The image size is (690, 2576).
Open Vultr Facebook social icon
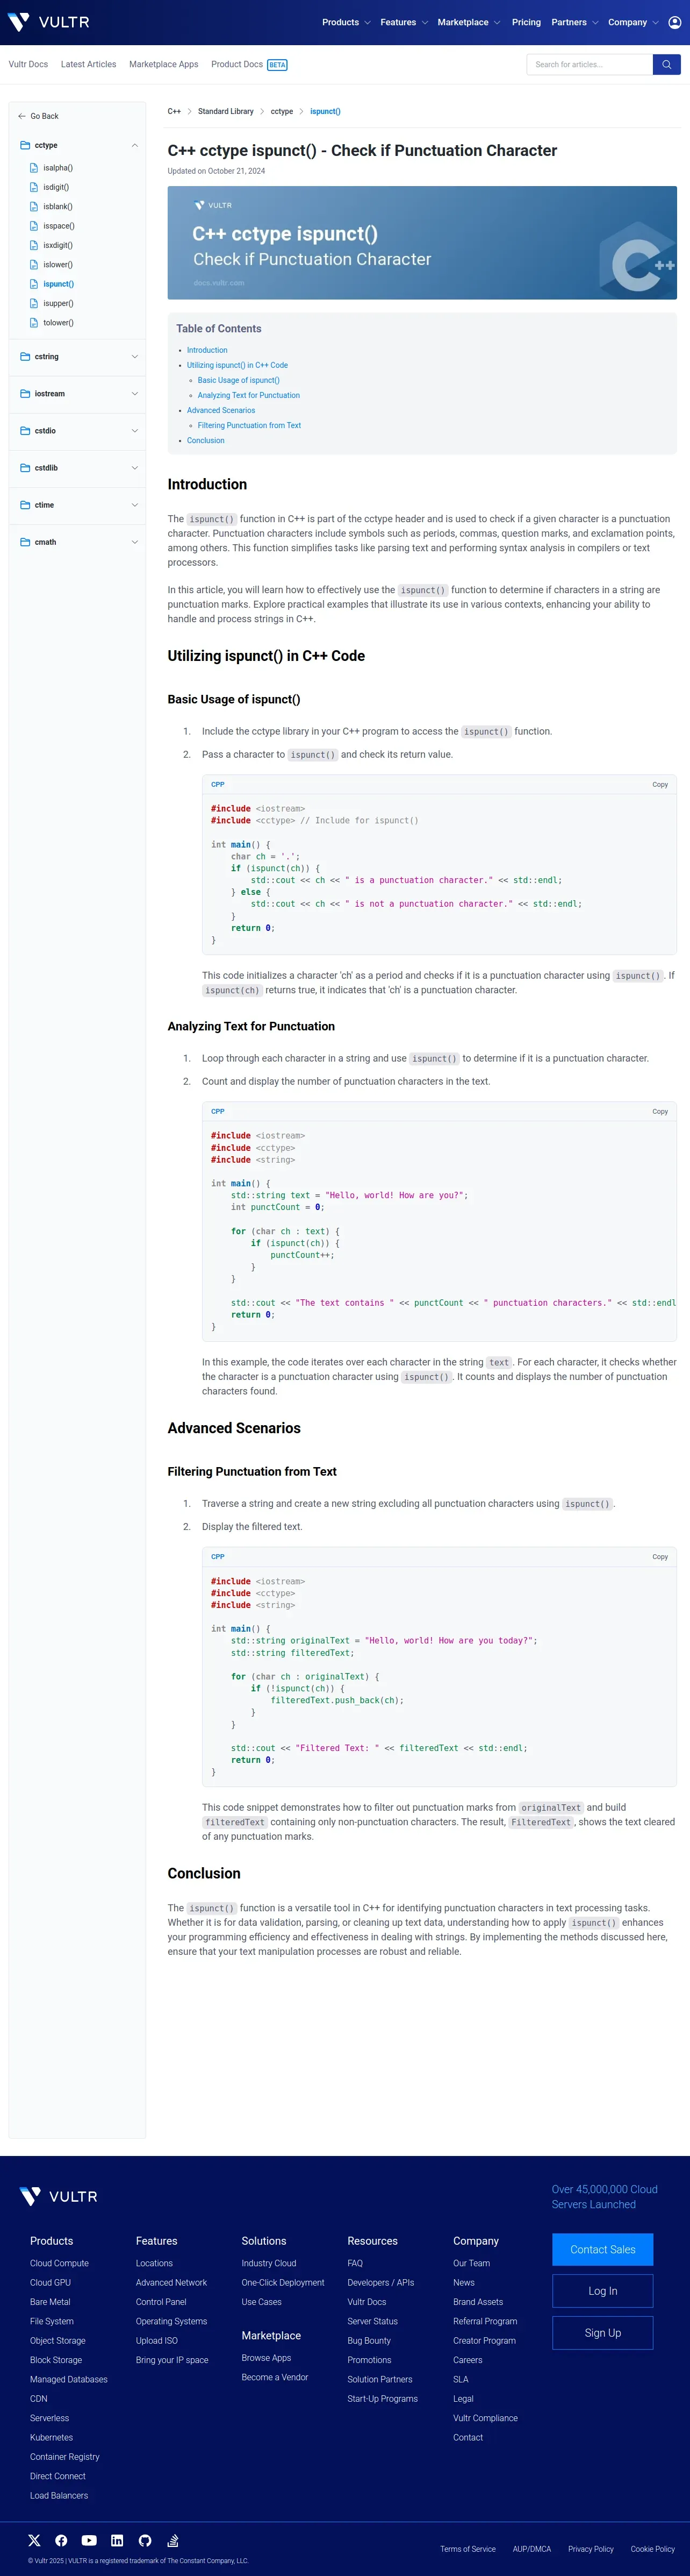[61, 2540]
